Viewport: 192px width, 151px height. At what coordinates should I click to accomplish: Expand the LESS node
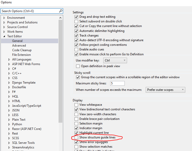pos(9,115)
